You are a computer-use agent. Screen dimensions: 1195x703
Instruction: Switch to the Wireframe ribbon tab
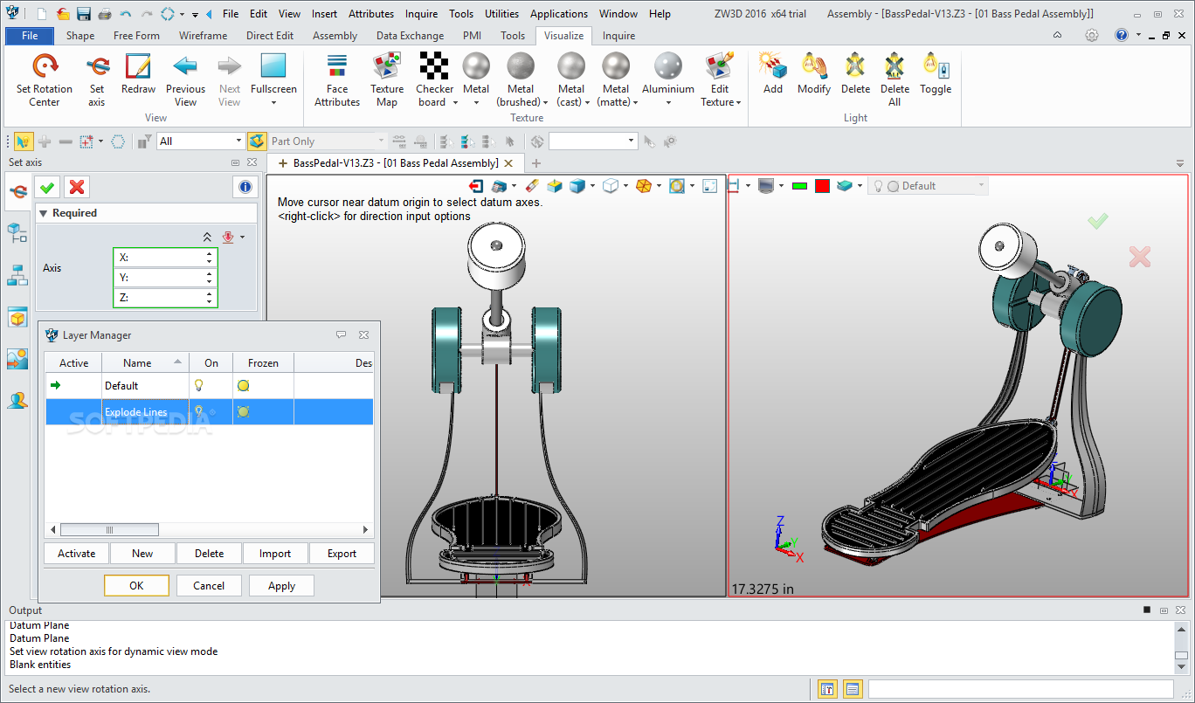tap(203, 36)
